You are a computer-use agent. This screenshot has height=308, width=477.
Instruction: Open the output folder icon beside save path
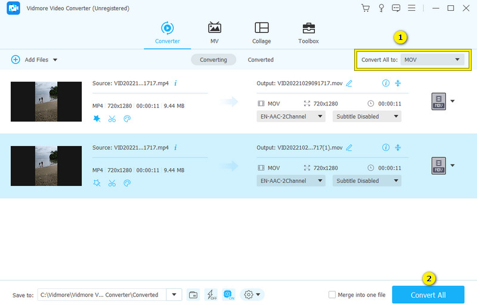[193, 295]
